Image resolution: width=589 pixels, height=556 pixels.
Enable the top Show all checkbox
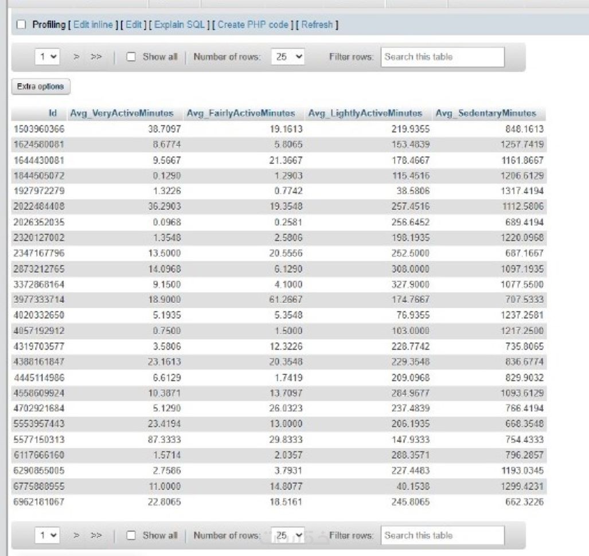point(131,57)
